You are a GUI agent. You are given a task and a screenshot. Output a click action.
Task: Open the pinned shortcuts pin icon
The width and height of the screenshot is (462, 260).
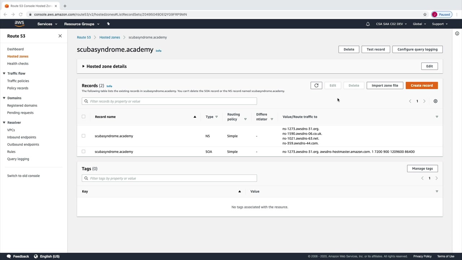click(x=108, y=24)
